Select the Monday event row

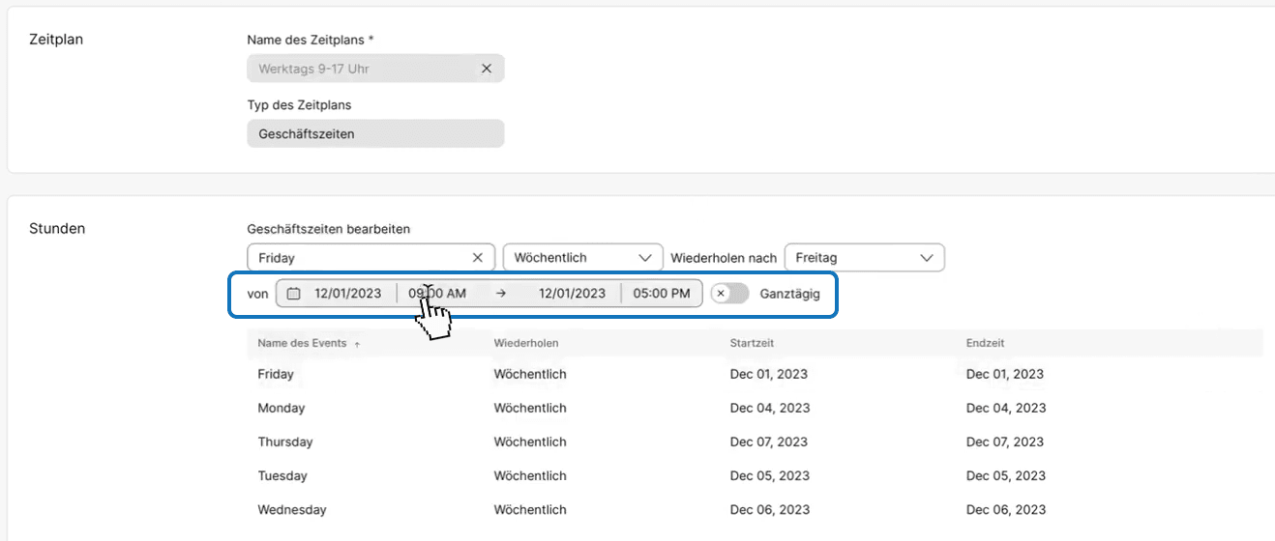coord(755,408)
